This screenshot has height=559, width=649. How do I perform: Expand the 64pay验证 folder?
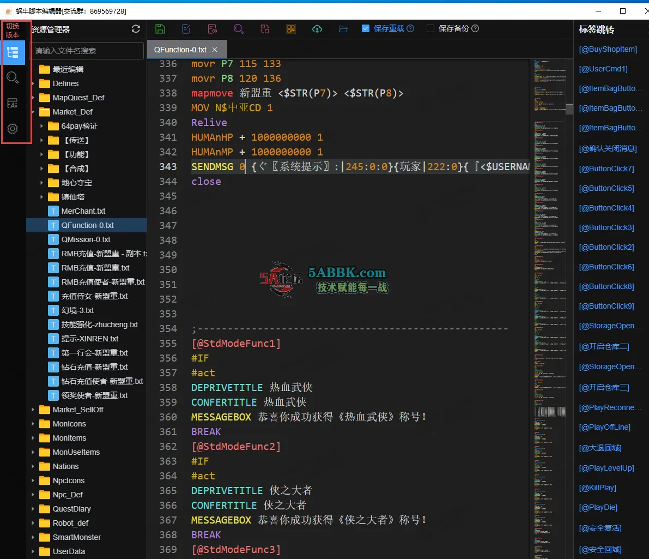pyautogui.click(x=41, y=126)
